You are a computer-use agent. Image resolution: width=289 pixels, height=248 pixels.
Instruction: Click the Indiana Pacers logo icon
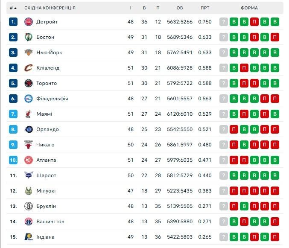(x=28, y=237)
